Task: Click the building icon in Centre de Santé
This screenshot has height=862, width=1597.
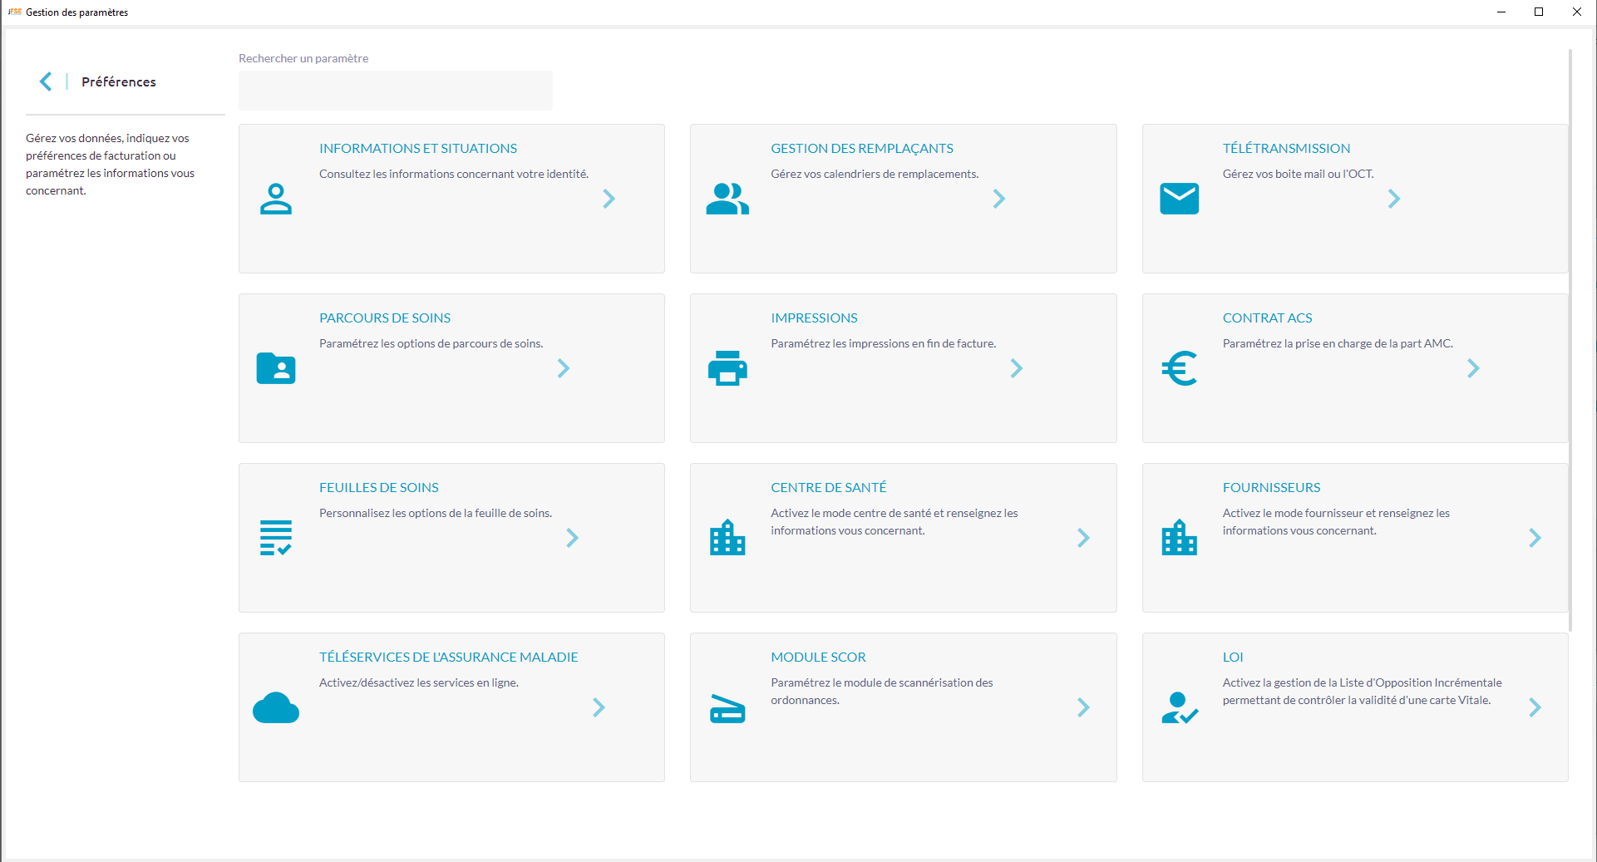Action: (727, 537)
